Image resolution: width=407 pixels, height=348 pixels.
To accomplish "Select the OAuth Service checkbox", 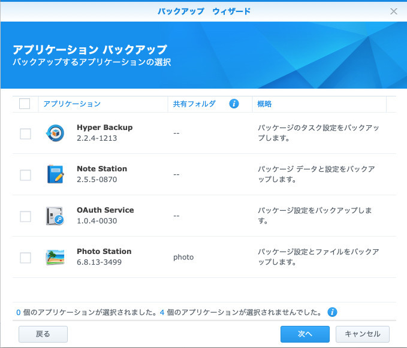I will pos(25,217).
